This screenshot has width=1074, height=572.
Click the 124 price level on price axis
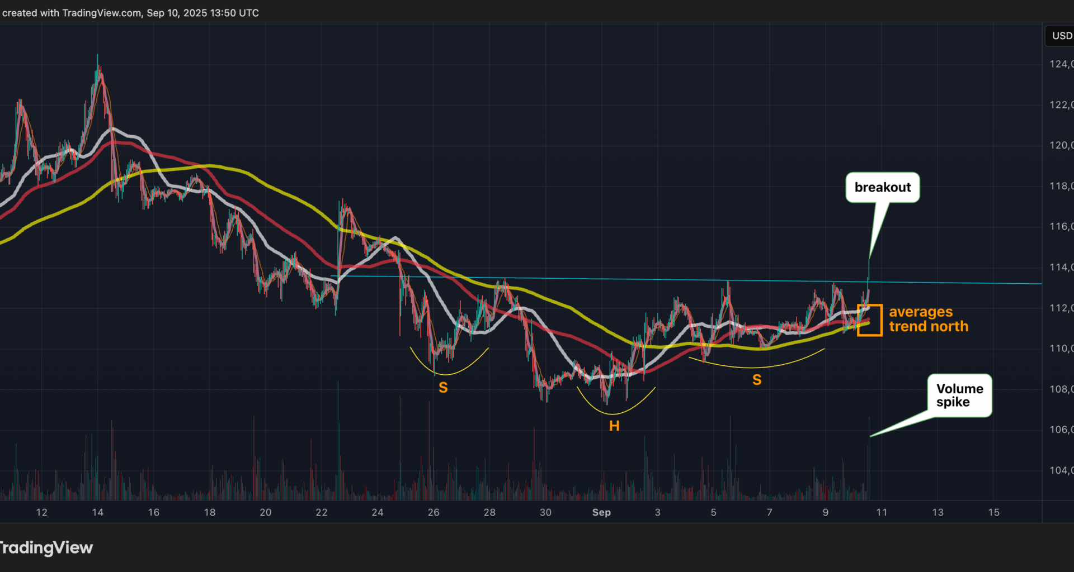(x=1061, y=64)
